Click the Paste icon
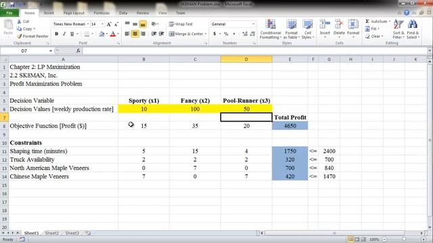This screenshot has width=433, height=243. pyautogui.click(x=8, y=27)
